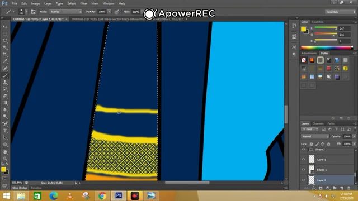Hide the Layer 2 layer
The width and height of the screenshot is (358, 201).
point(303,180)
